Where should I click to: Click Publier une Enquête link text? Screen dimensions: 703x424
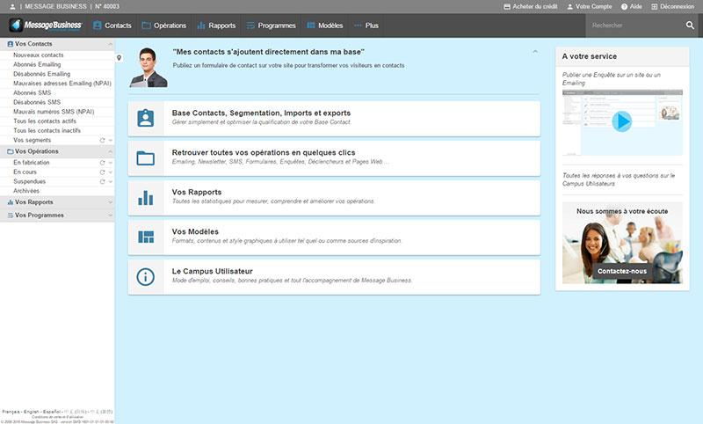point(611,78)
